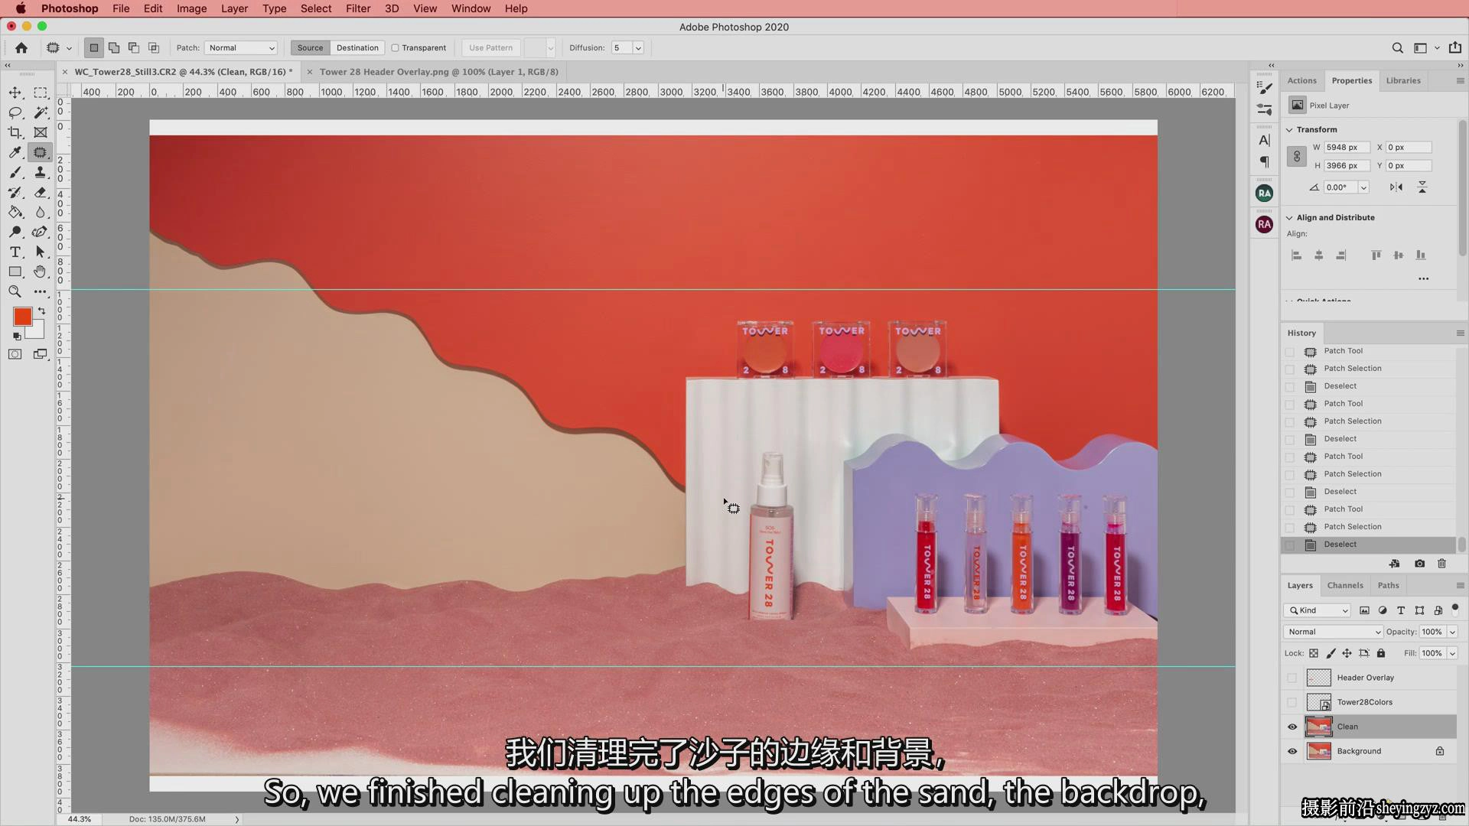This screenshot has width=1469, height=826.
Task: Open the Filter menu
Action: point(357,8)
